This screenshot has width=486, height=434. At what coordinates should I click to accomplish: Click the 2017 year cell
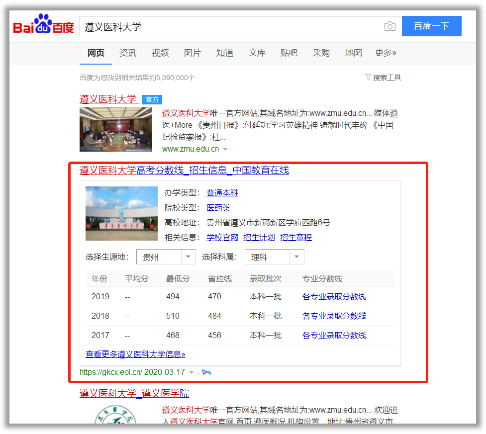(100, 335)
